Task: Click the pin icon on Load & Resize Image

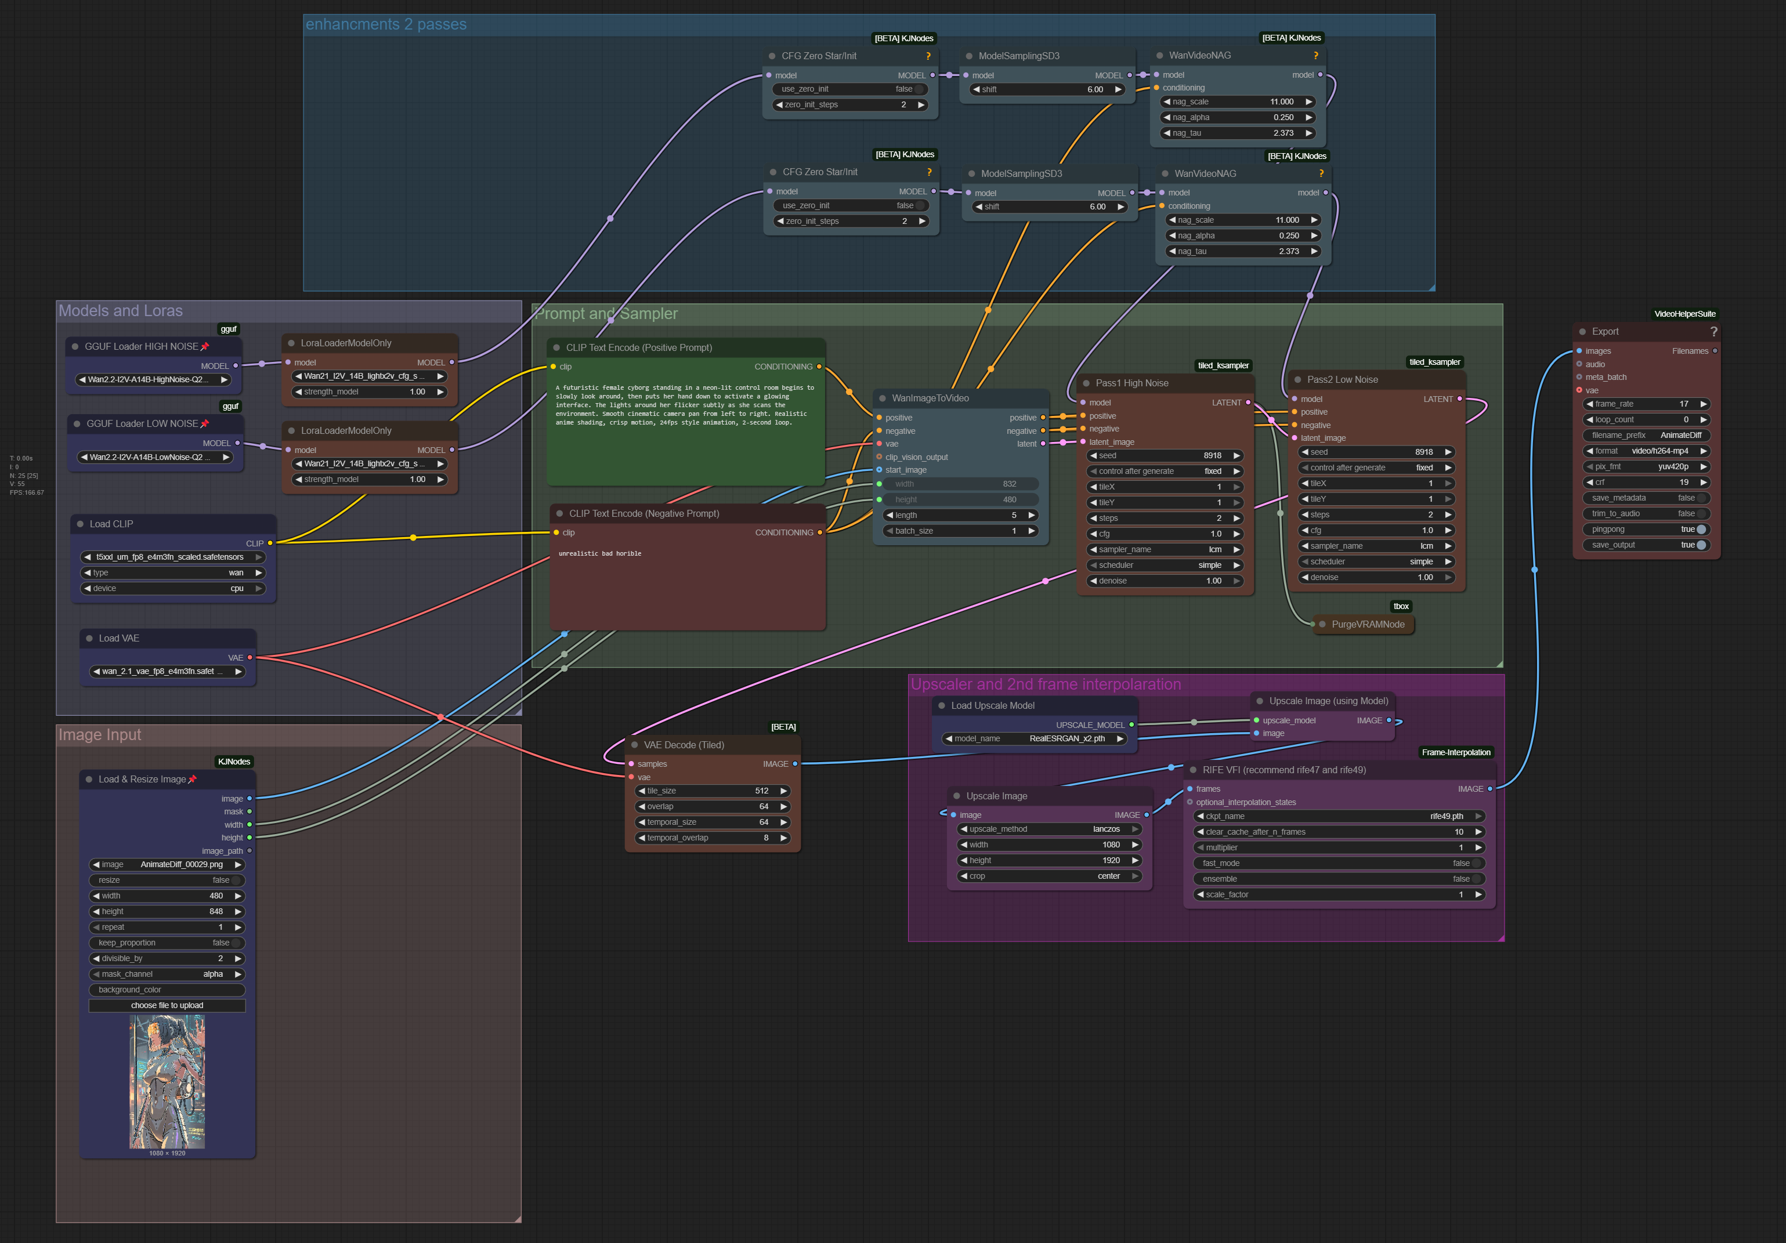Action: (x=192, y=779)
